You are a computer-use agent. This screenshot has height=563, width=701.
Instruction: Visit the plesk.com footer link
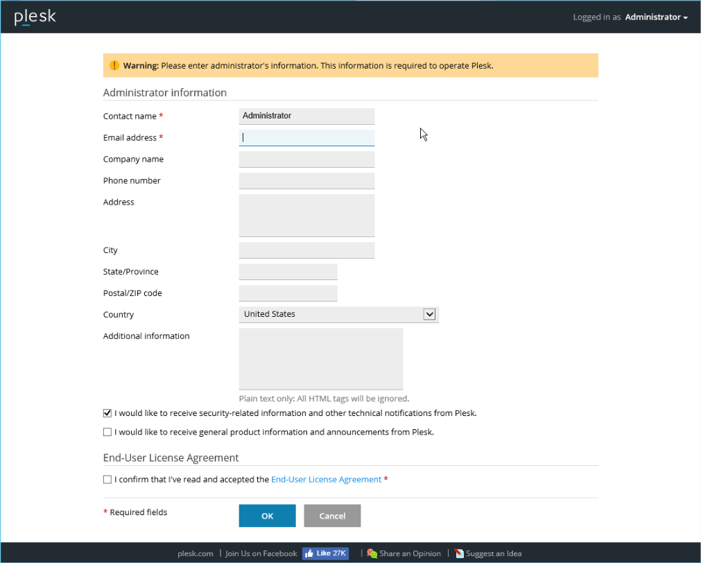(196, 553)
